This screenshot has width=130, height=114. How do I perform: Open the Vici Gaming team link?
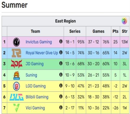[35, 108]
